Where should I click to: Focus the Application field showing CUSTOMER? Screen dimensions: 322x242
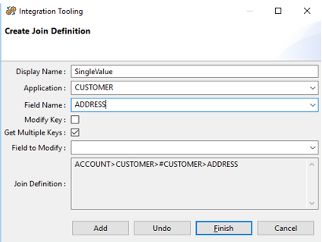coord(189,88)
